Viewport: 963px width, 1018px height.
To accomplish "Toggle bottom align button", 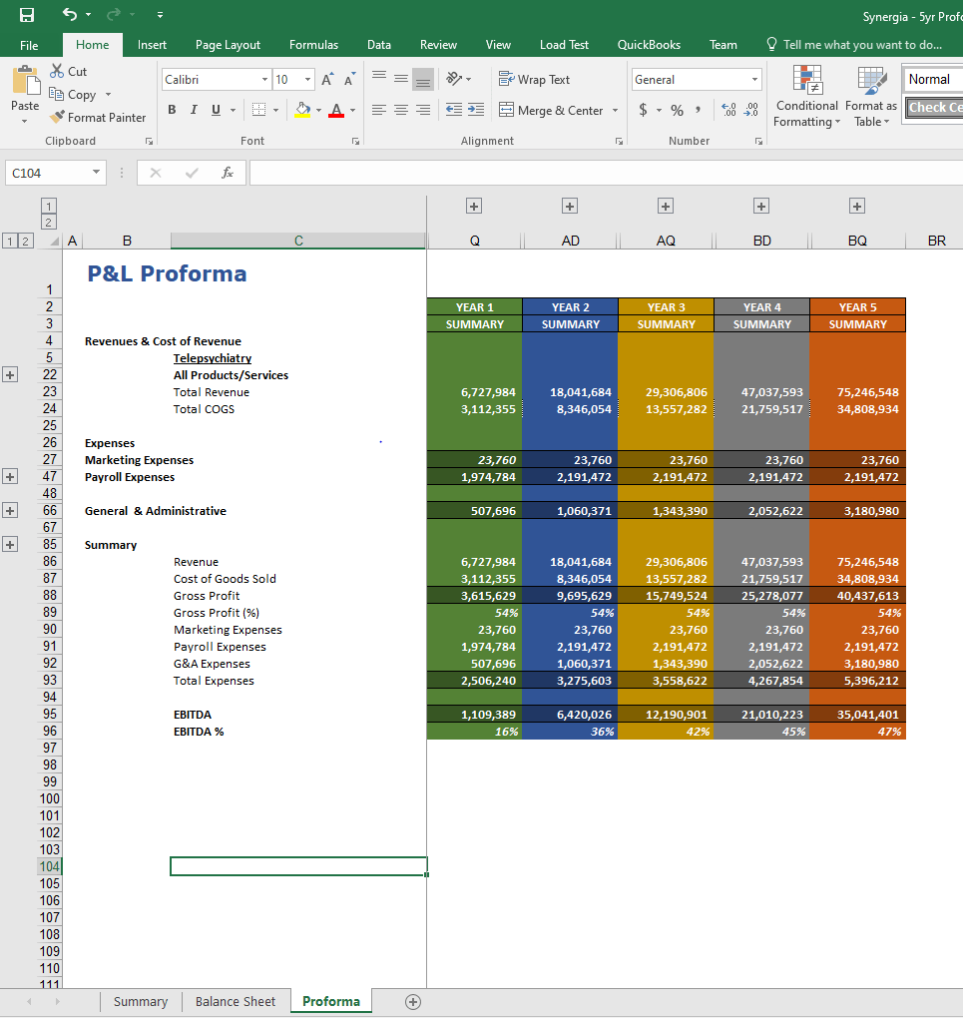I will click(423, 79).
